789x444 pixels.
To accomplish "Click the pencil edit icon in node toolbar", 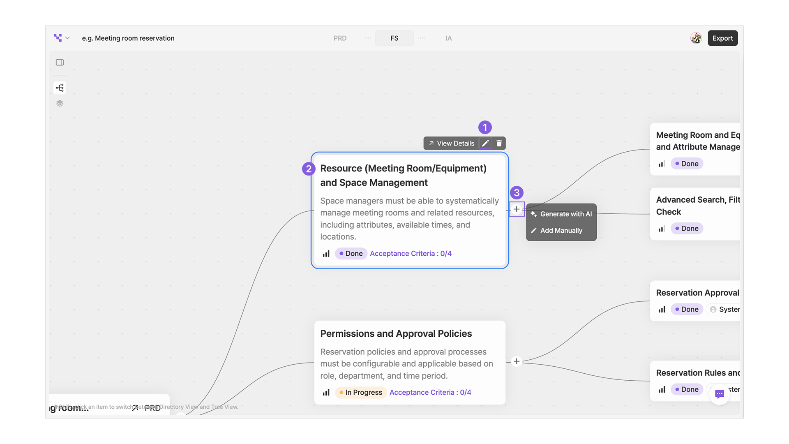I will tap(485, 143).
